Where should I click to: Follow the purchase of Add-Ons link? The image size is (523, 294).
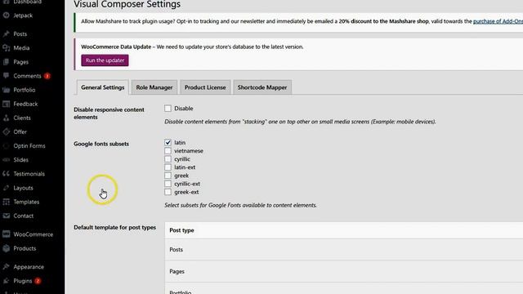click(498, 21)
